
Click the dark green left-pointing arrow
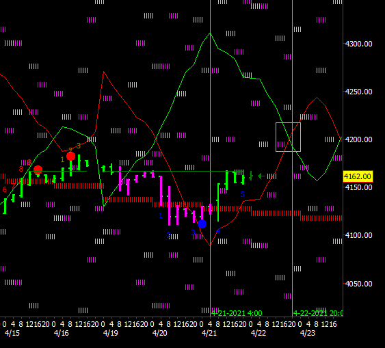[x=261, y=176]
